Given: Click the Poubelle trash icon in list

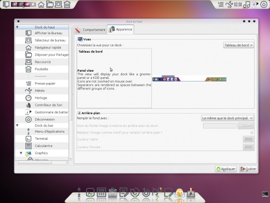Looking at the screenshot, I should point(28,69).
